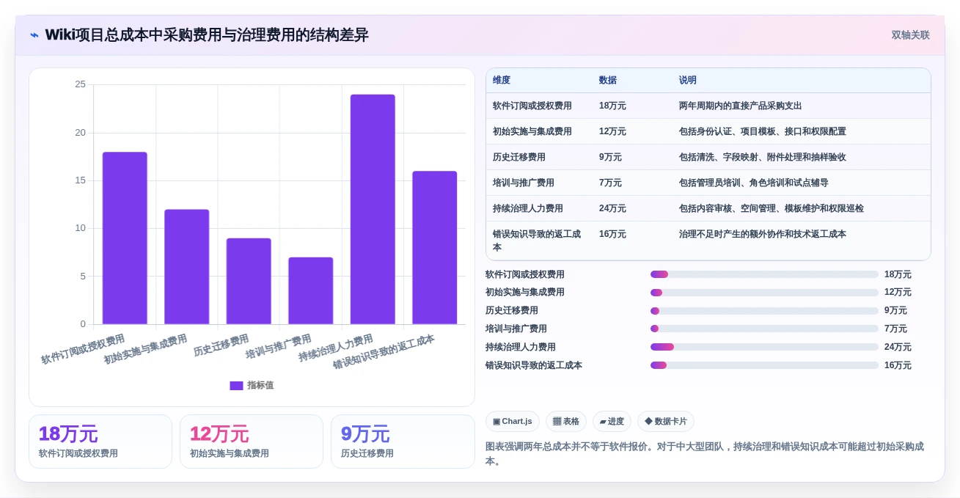Open the 18万元 软件订阅 data card

[100, 442]
